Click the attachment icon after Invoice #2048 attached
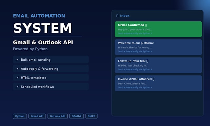This screenshot has width=210, height=126. (153, 79)
